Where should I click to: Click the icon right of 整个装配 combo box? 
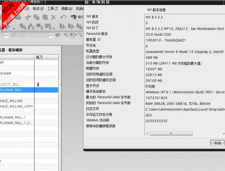[58, 35]
